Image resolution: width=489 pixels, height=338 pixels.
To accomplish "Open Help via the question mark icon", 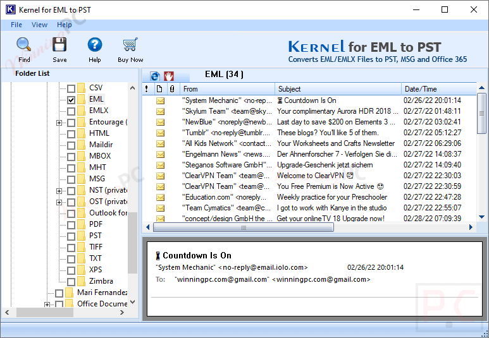I will coord(94,45).
